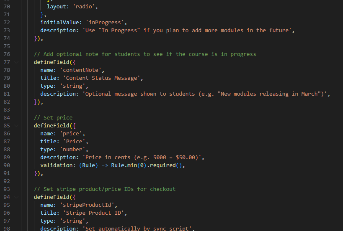Collapse the contentNote defineField block
The height and width of the screenshot is (231, 343).
click(17, 62)
